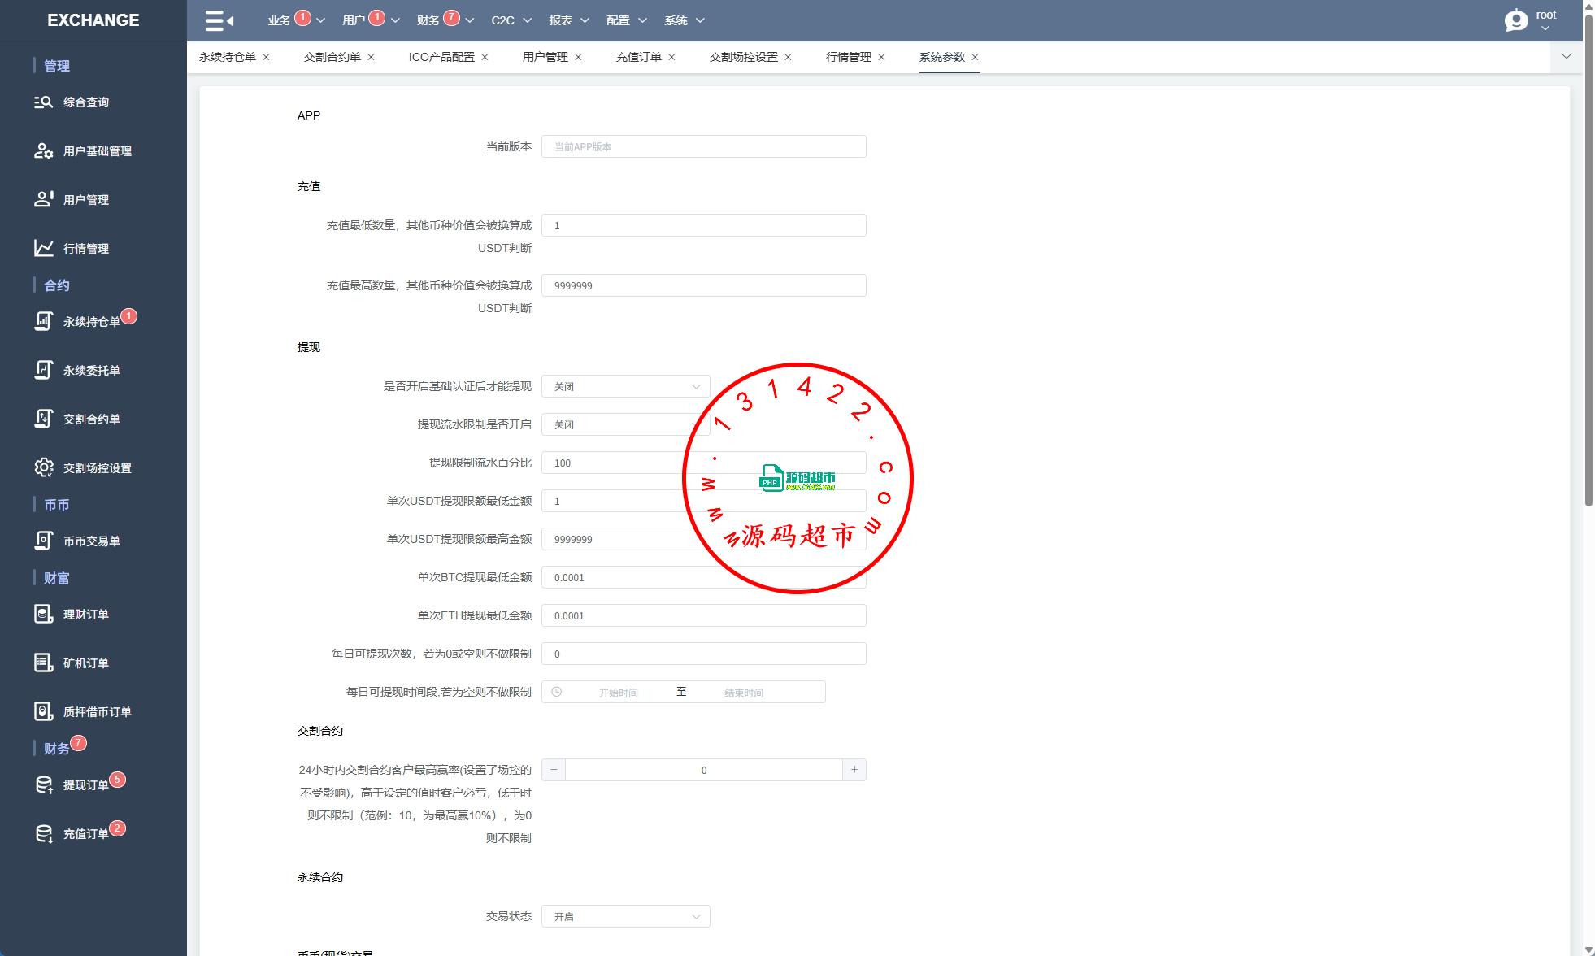Click the 当前版本 APP version field
The width and height of the screenshot is (1595, 956).
pos(703,146)
